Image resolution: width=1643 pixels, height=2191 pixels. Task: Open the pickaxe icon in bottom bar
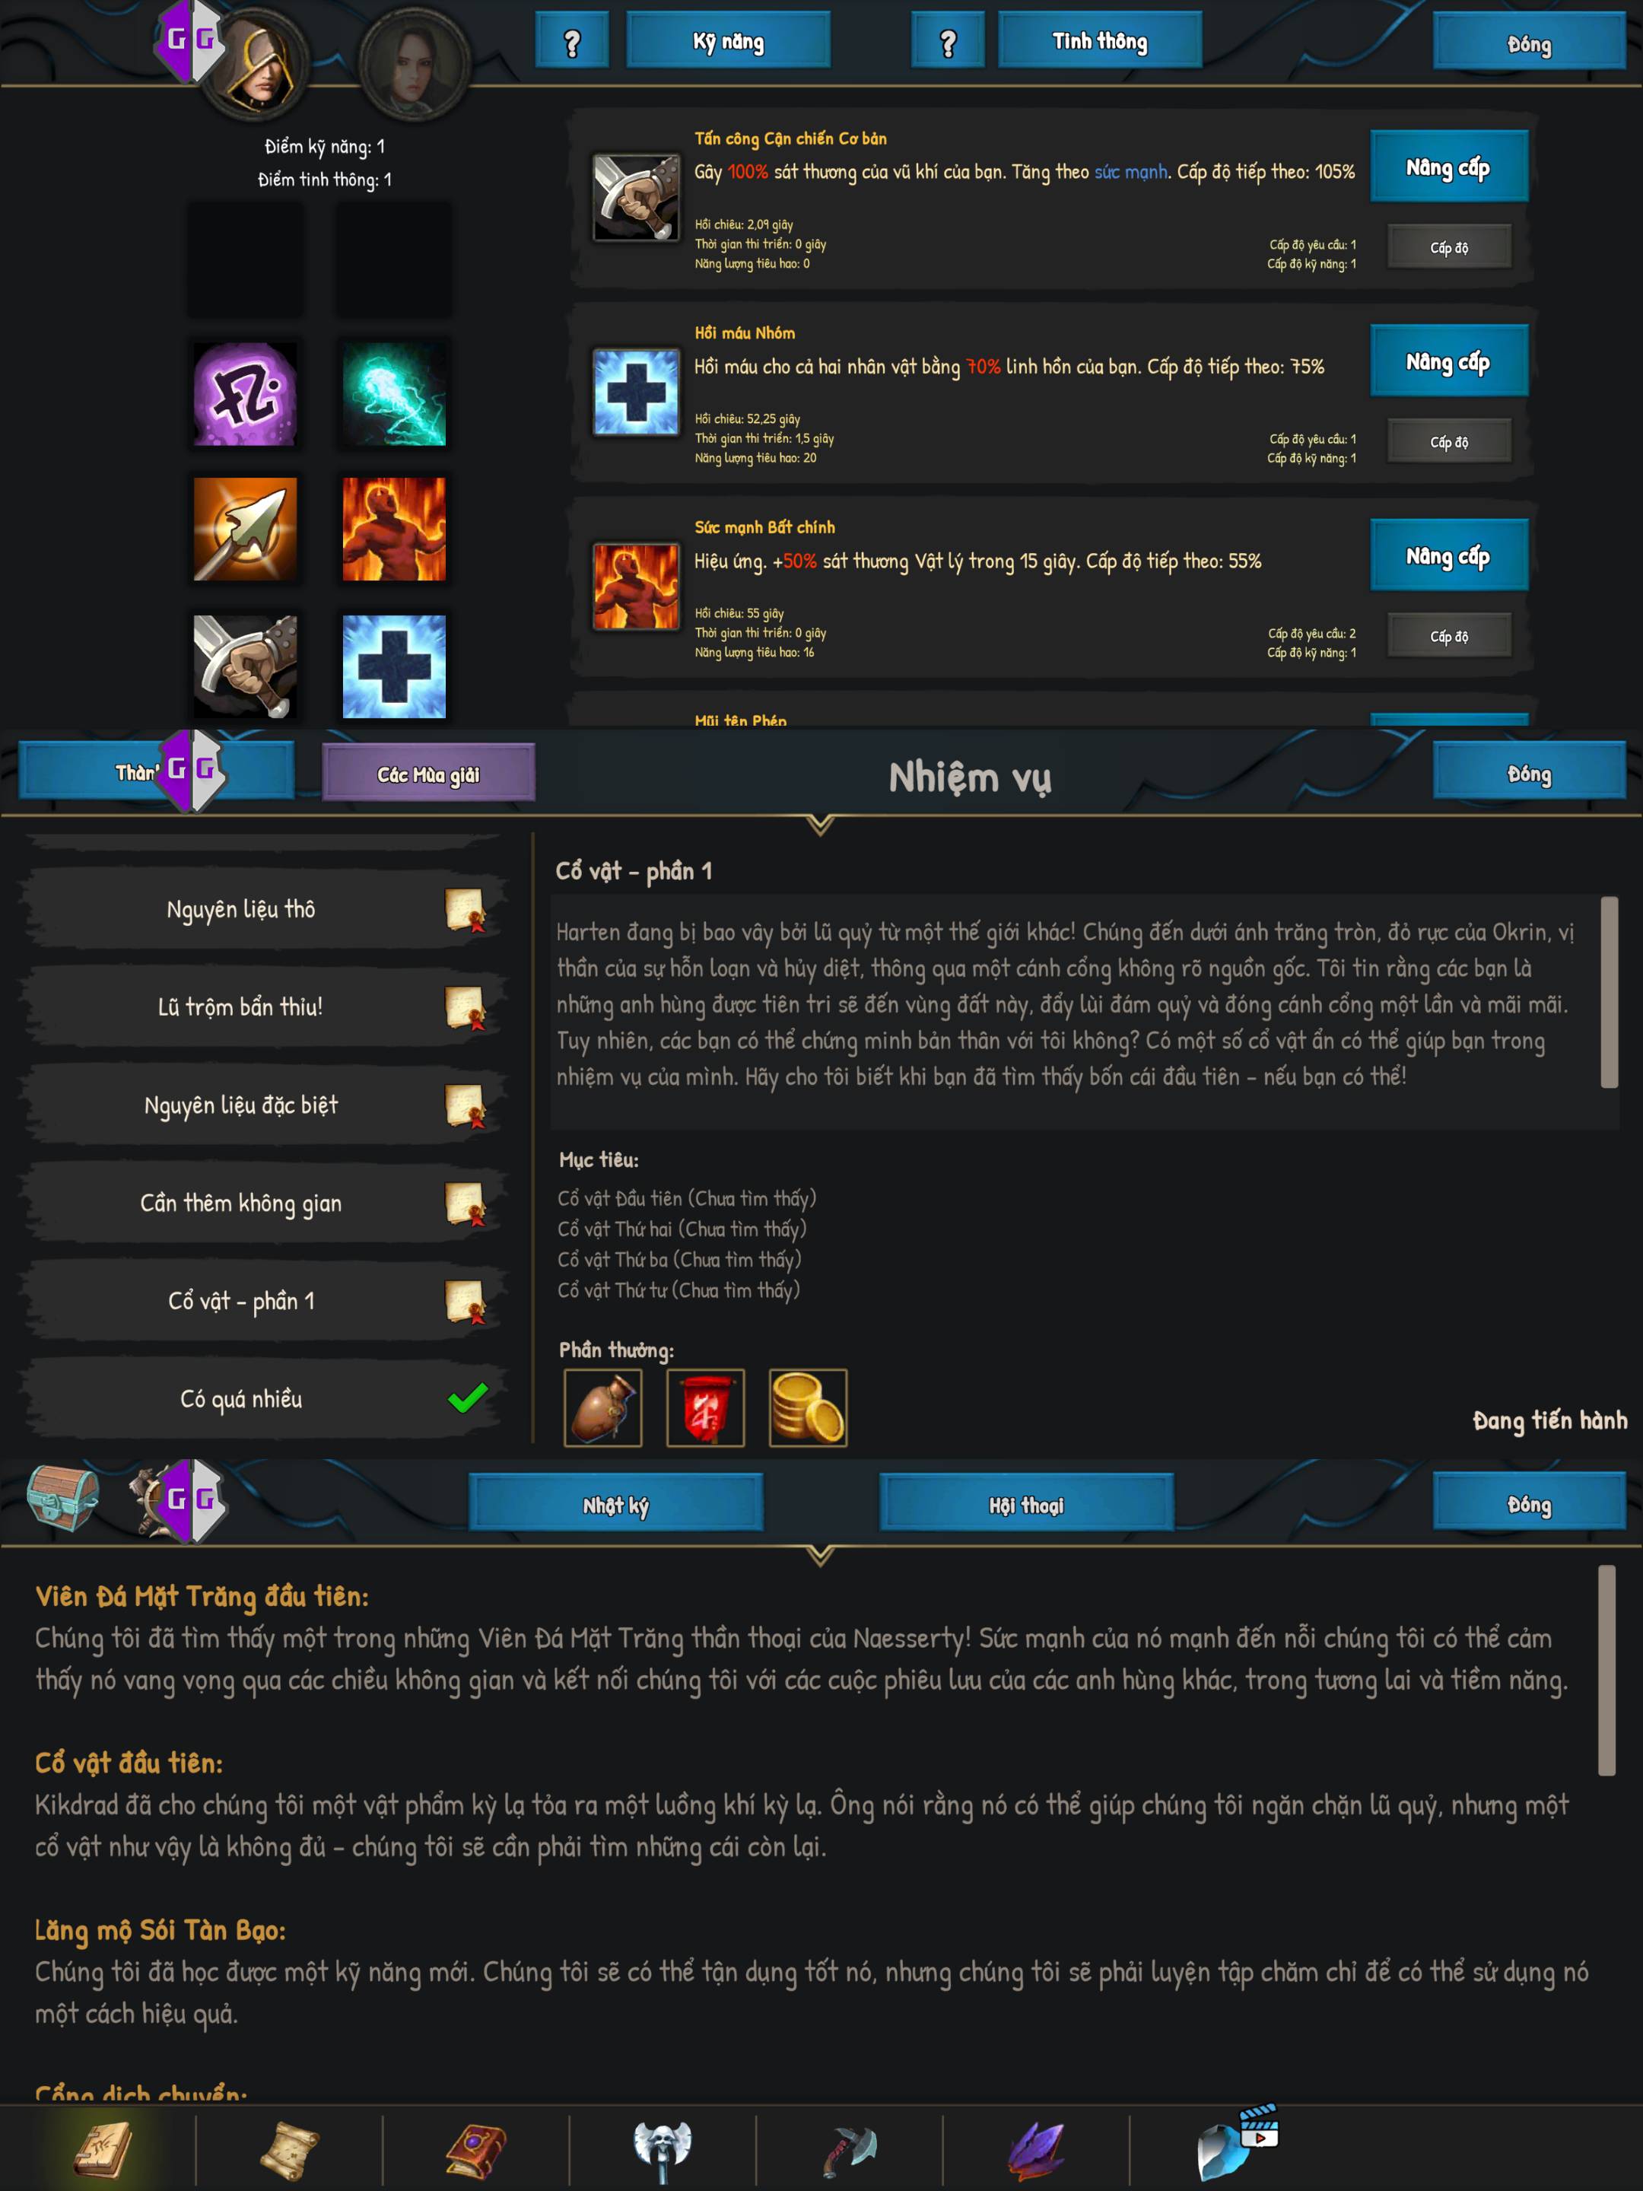848,2151
